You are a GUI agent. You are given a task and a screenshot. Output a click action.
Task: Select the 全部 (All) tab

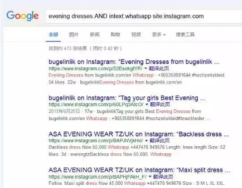tap(53, 34)
